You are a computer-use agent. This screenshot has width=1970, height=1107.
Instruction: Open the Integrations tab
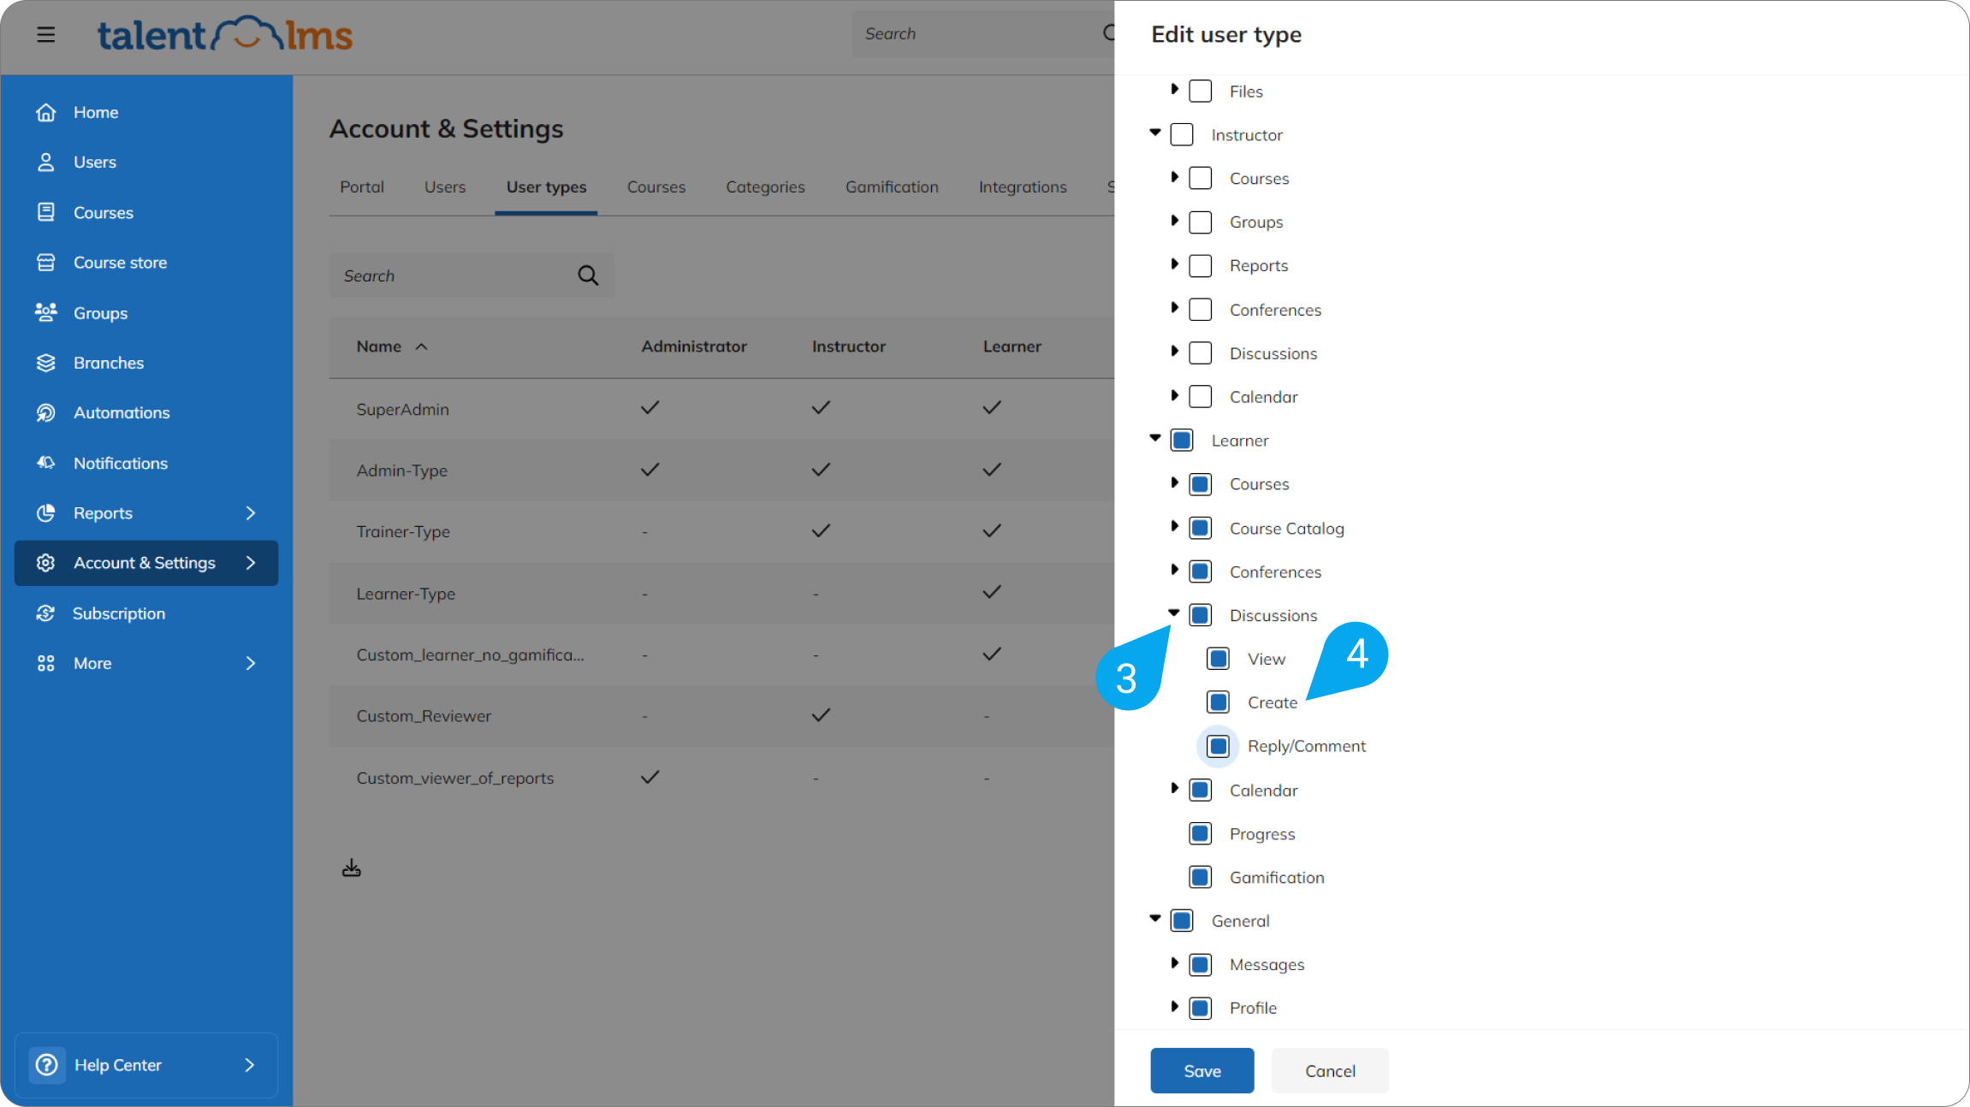(x=1023, y=187)
